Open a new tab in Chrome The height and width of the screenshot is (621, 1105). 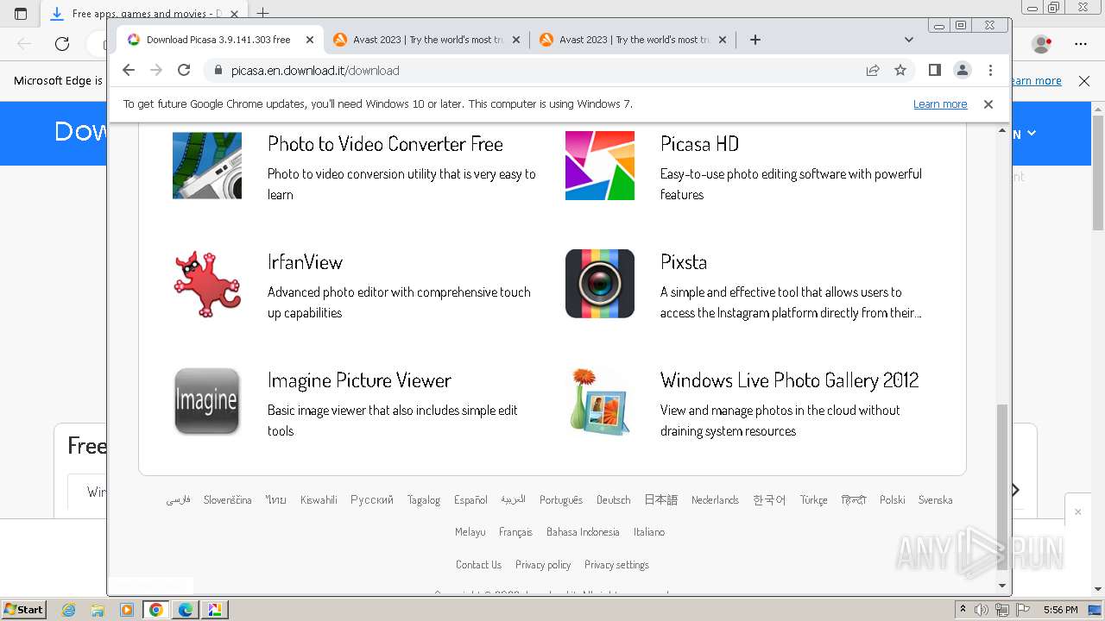pos(755,40)
